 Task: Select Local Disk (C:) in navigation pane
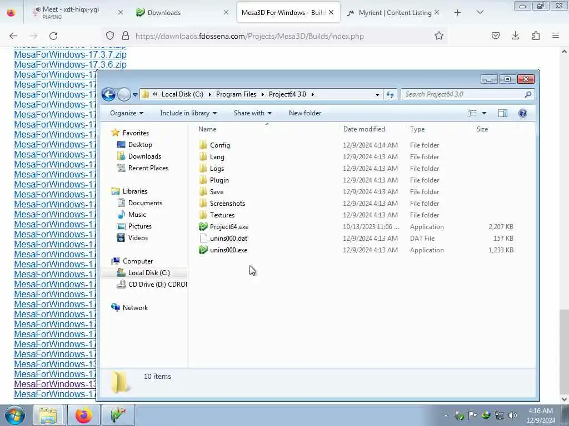tap(144, 273)
